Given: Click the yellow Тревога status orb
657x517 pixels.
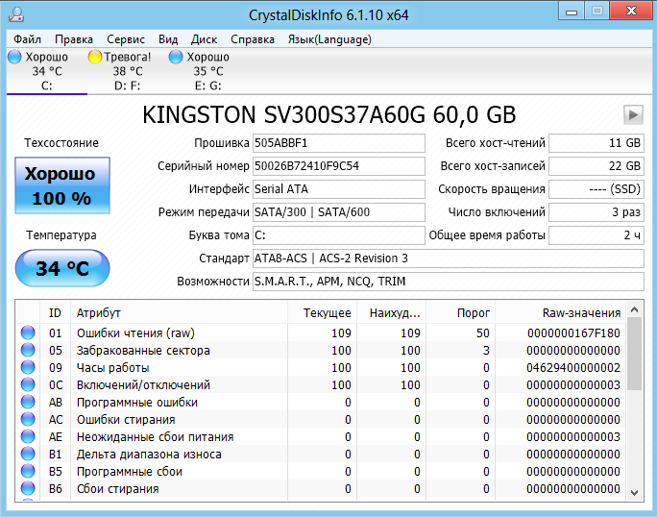Looking at the screenshot, I should point(95,57).
